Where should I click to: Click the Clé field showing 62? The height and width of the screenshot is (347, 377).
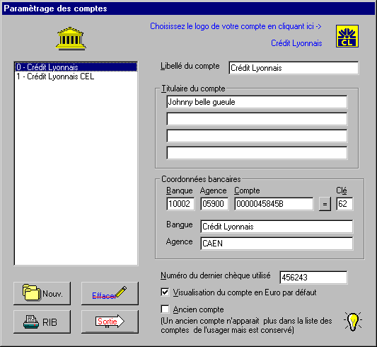coord(344,204)
